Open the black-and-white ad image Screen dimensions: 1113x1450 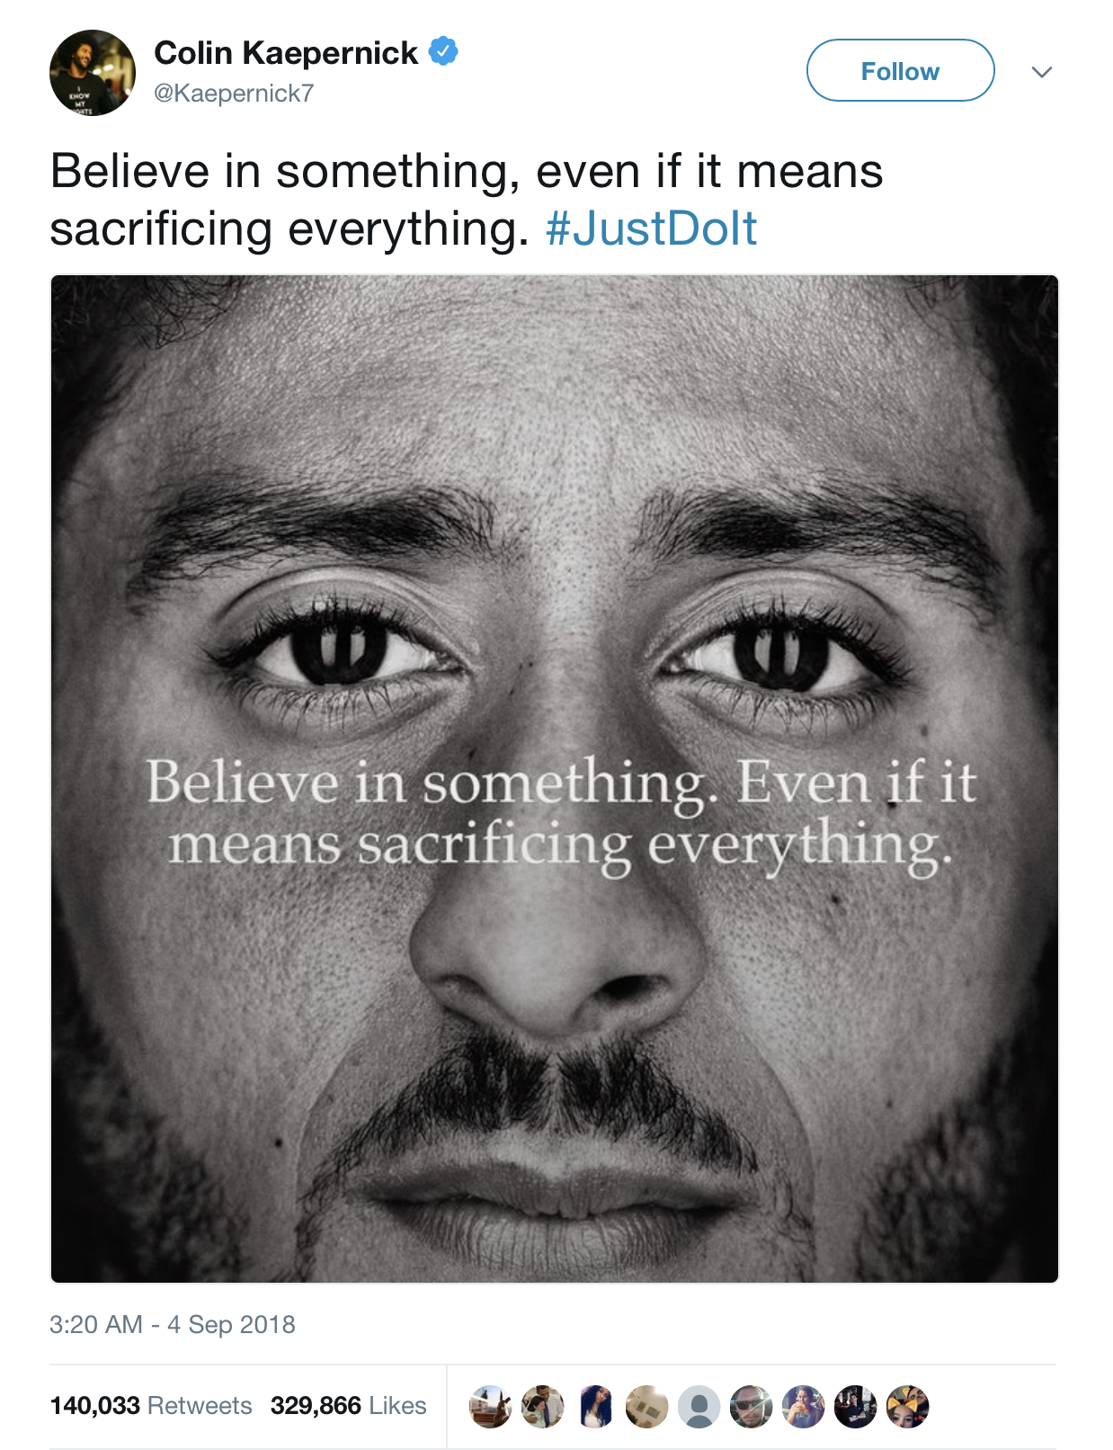coord(555,779)
